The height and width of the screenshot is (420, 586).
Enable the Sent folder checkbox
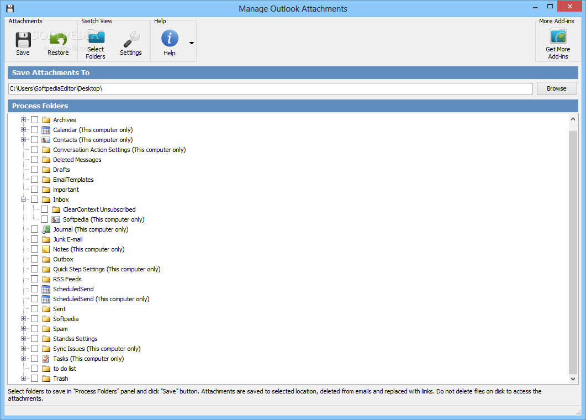34,308
